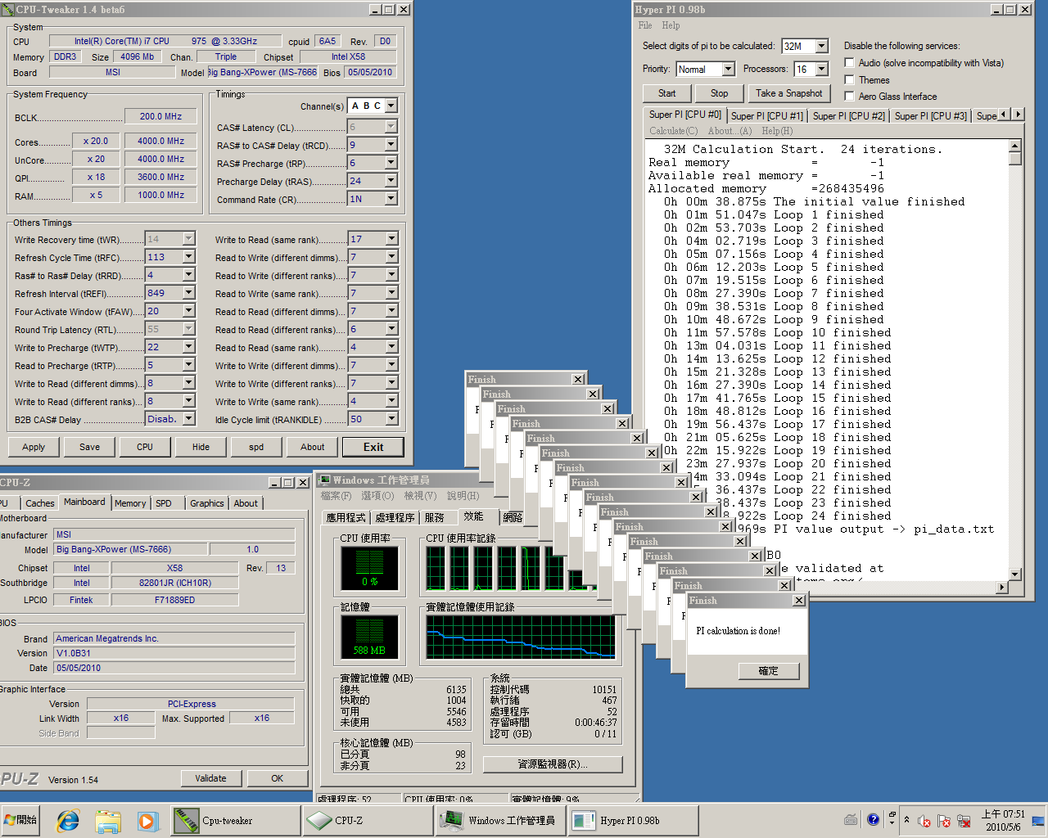The image size is (1048, 838).
Task: Switch to Cpu-tweaker taskbar button
Action: [236, 820]
